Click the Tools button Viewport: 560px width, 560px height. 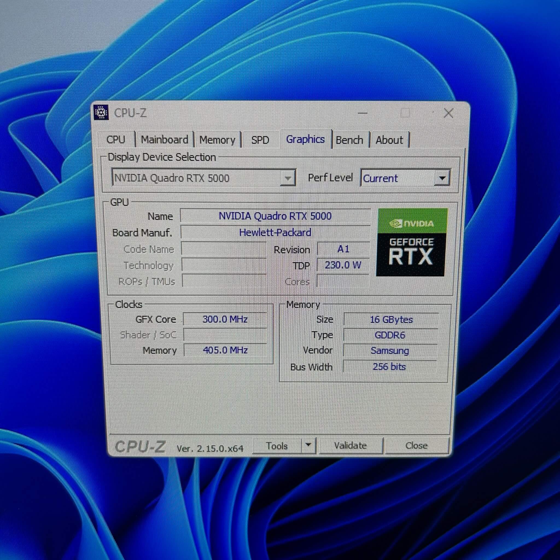(x=277, y=446)
